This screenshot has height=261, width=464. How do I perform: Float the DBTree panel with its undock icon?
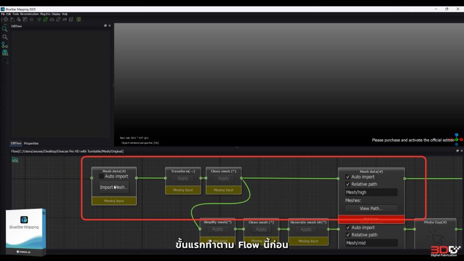point(106,26)
